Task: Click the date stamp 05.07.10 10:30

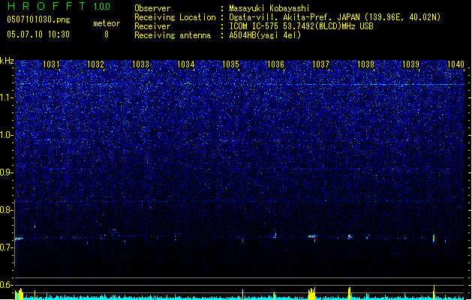Action: click(38, 34)
